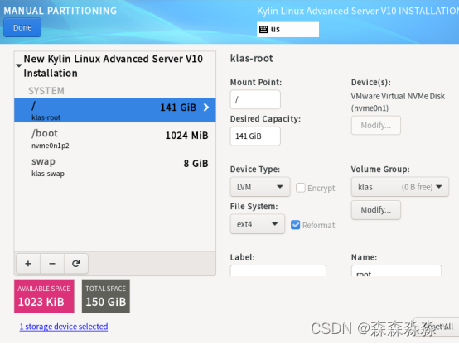Select the / klas-root partition row
Viewport: 459px width, 344px height.
point(114,110)
